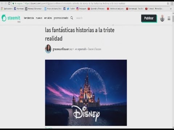Image resolution: width=174 pixels, height=130 pixels.
Task: Focus the Steemit search field
Action: [x=79, y=18]
